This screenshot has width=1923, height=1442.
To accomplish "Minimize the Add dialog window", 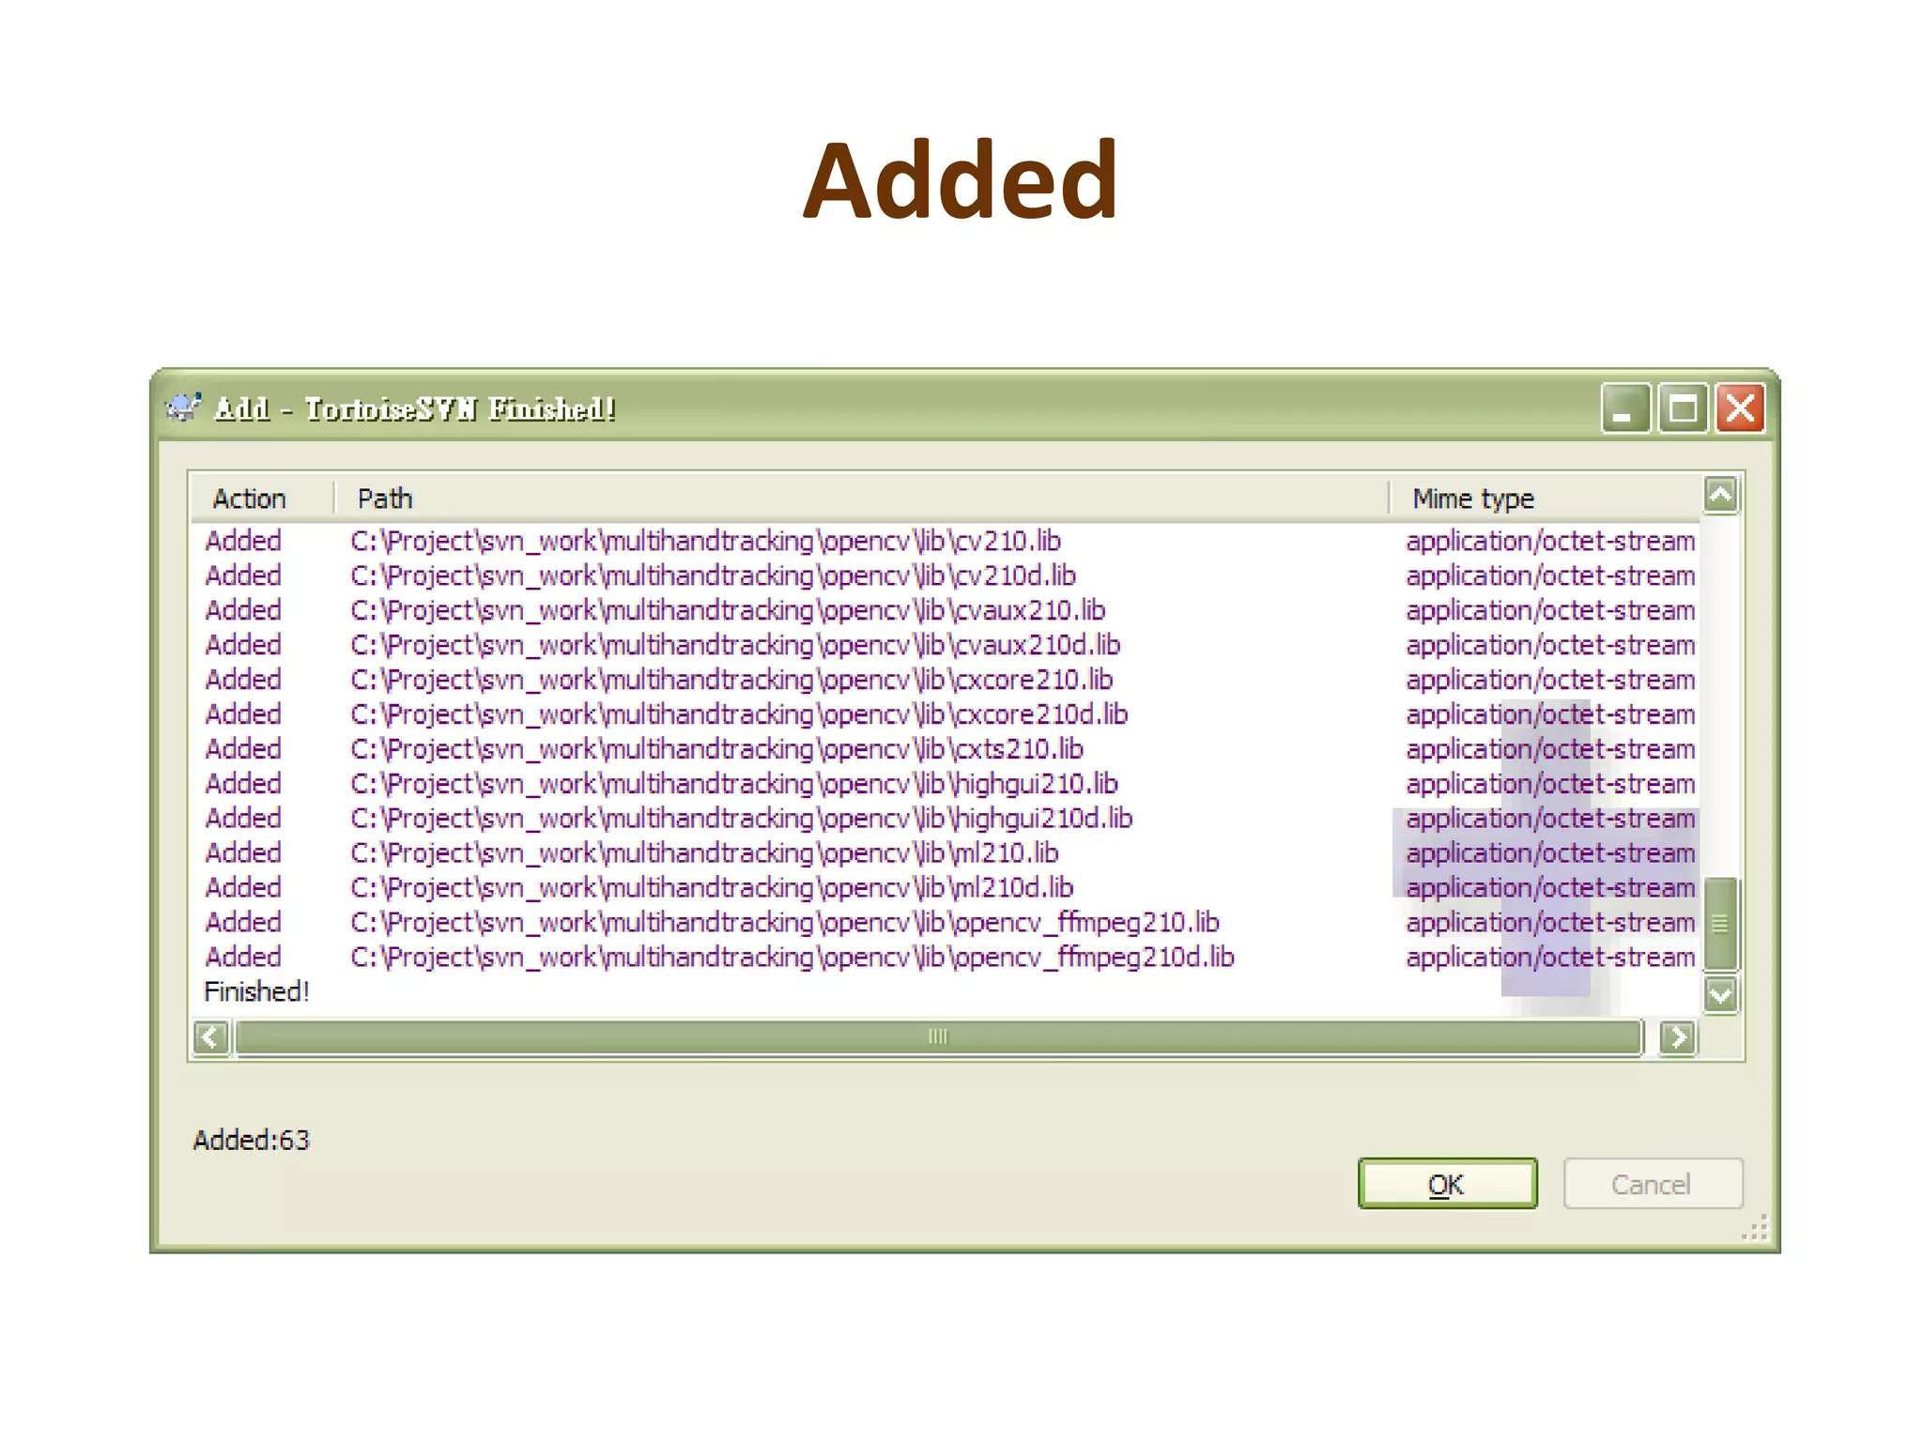I will point(1624,408).
